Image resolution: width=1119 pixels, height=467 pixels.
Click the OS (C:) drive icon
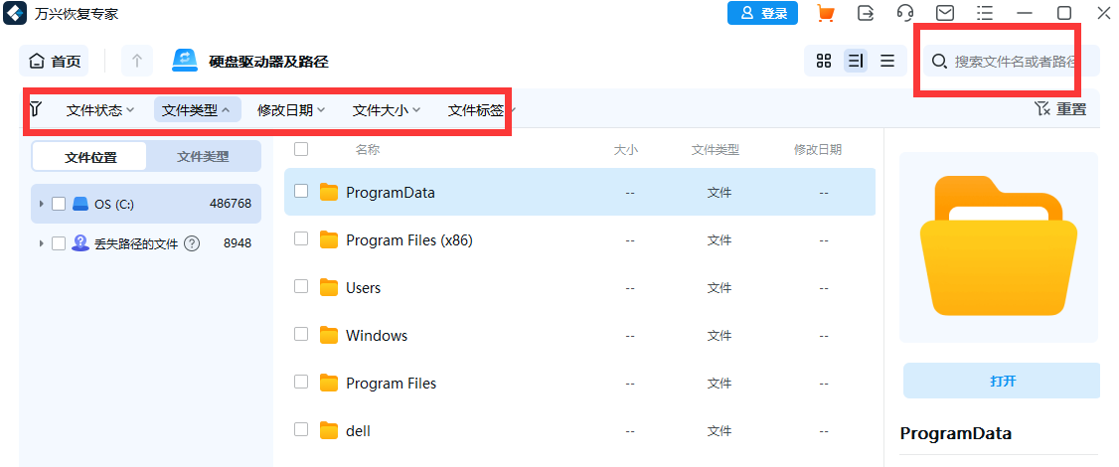click(x=80, y=204)
